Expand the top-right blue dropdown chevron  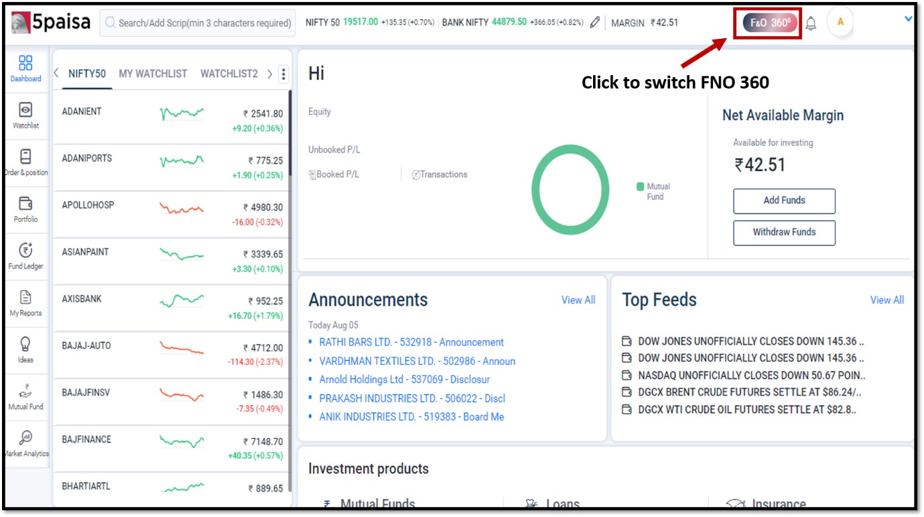909,19
